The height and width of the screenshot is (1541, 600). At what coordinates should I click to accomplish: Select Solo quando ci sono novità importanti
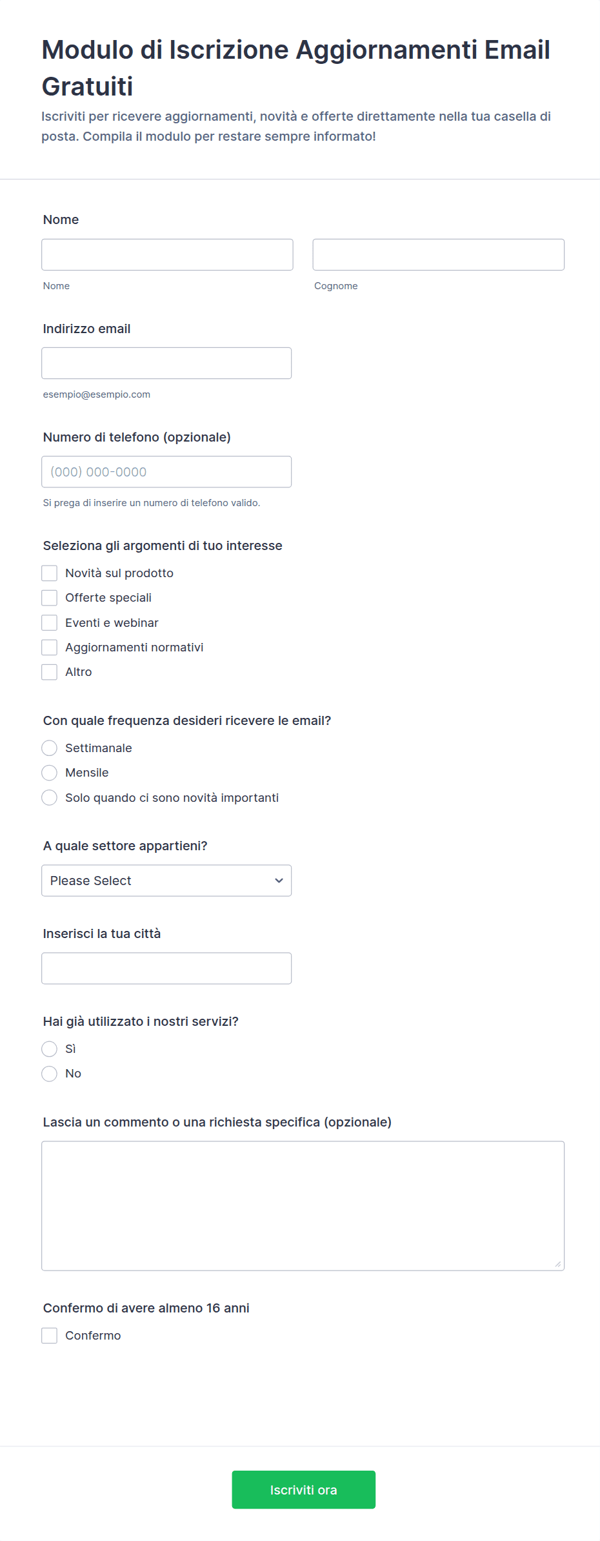pos(50,797)
